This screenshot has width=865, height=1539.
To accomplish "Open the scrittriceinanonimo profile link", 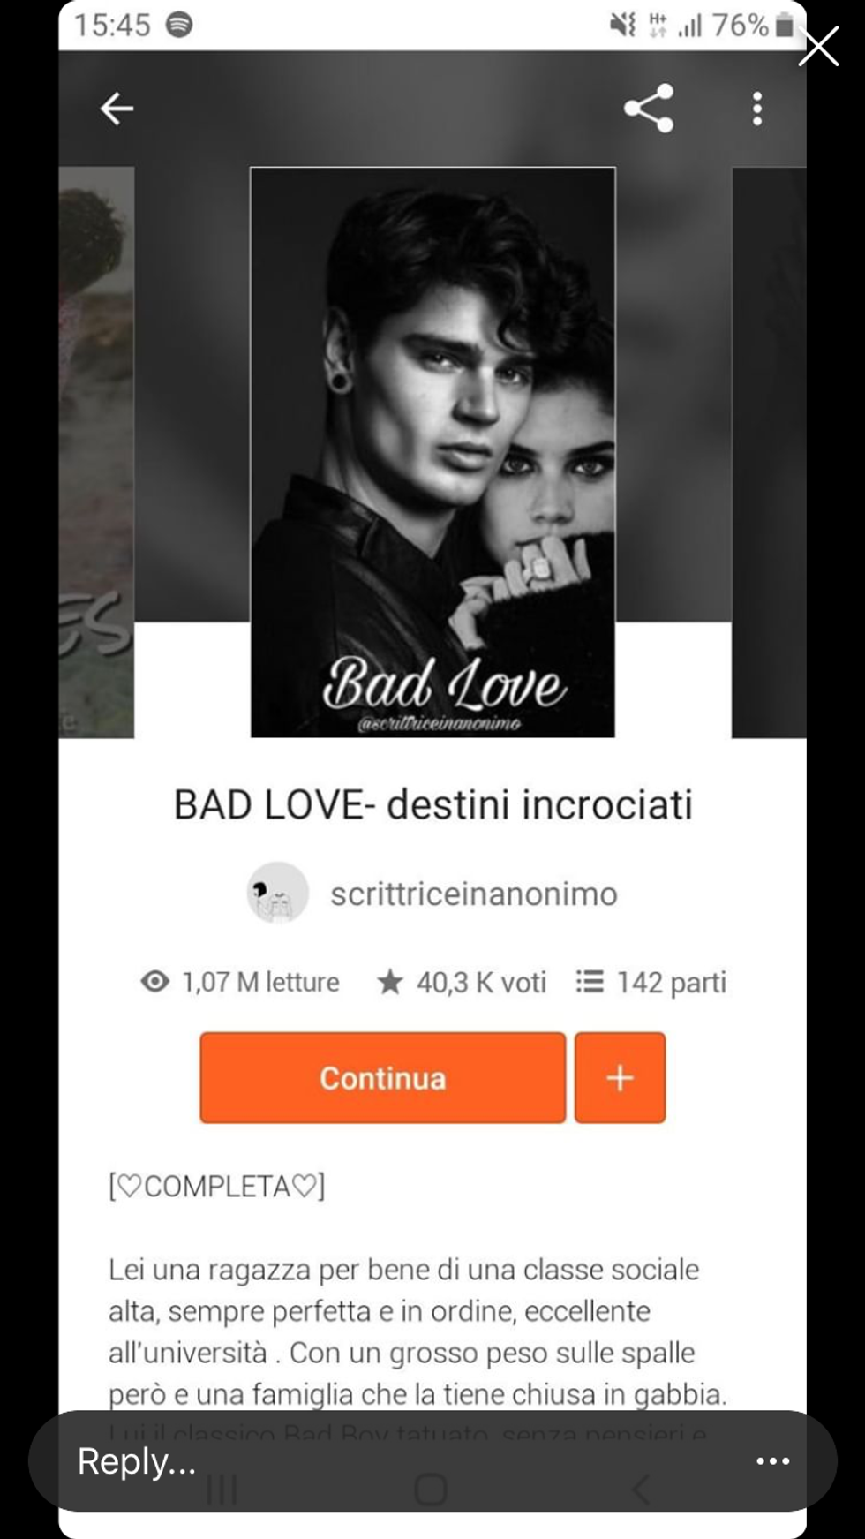I will (474, 894).
